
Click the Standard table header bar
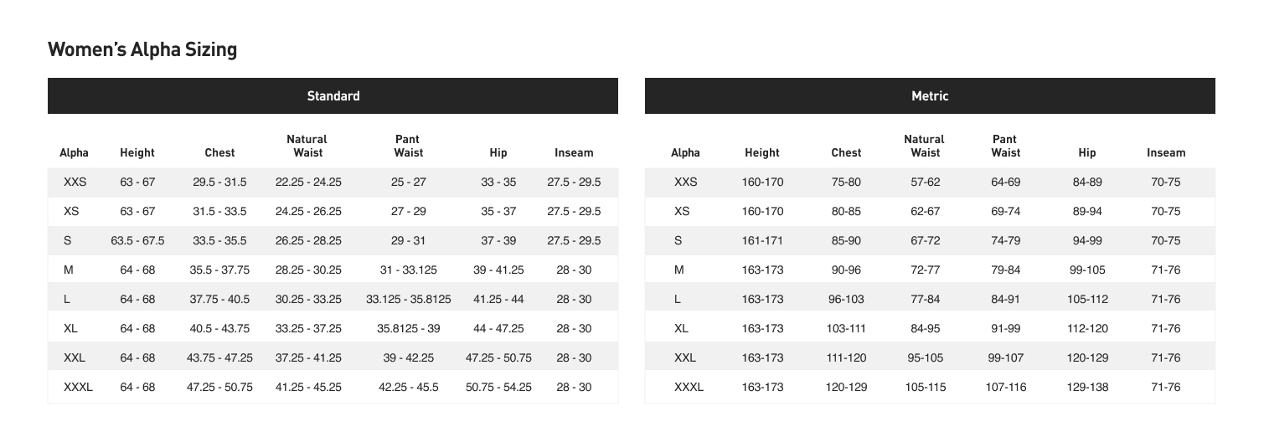tap(333, 96)
